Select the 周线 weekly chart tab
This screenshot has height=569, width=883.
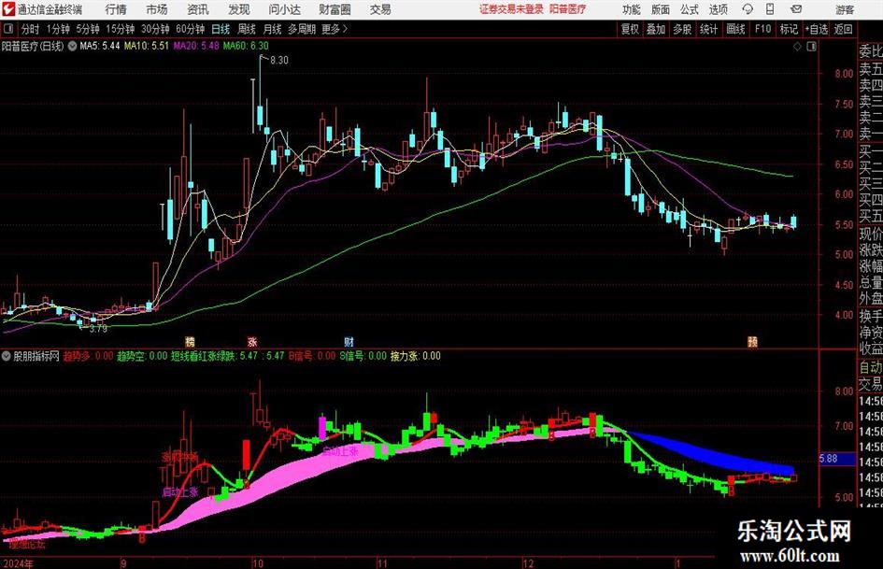pyautogui.click(x=246, y=29)
